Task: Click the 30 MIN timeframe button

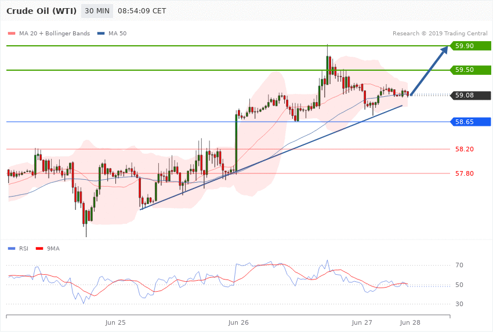Action: point(97,10)
